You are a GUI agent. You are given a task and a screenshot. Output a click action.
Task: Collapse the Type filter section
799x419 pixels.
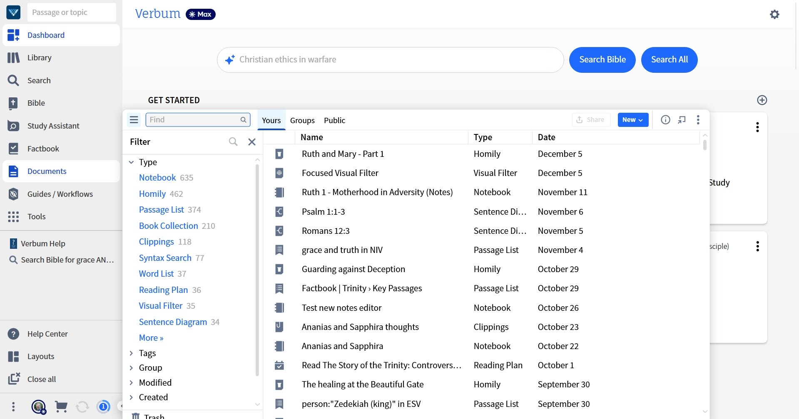[x=131, y=162]
